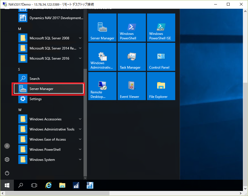248x196 pixels.
Task: Open the Server Manager tile
Action: [x=102, y=28]
